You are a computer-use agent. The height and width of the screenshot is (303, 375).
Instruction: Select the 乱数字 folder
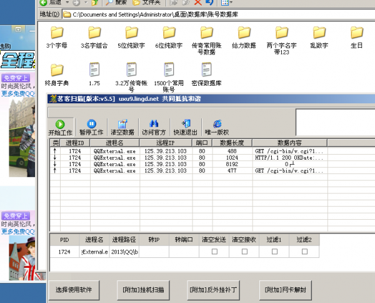(x=319, y=37)
